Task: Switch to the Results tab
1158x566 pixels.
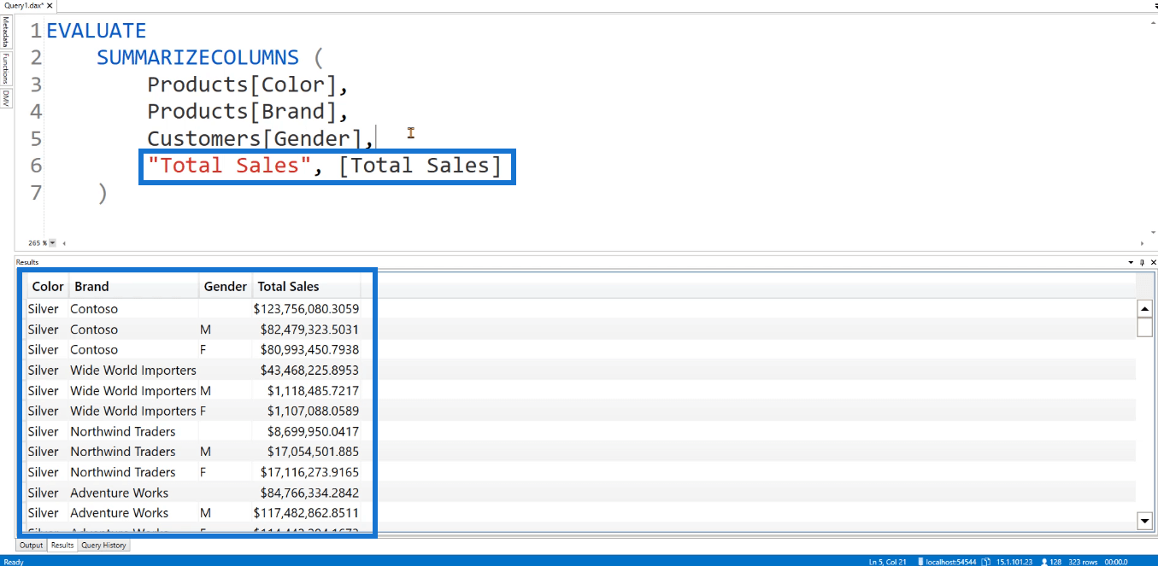Action: click(x=62, y=545)
